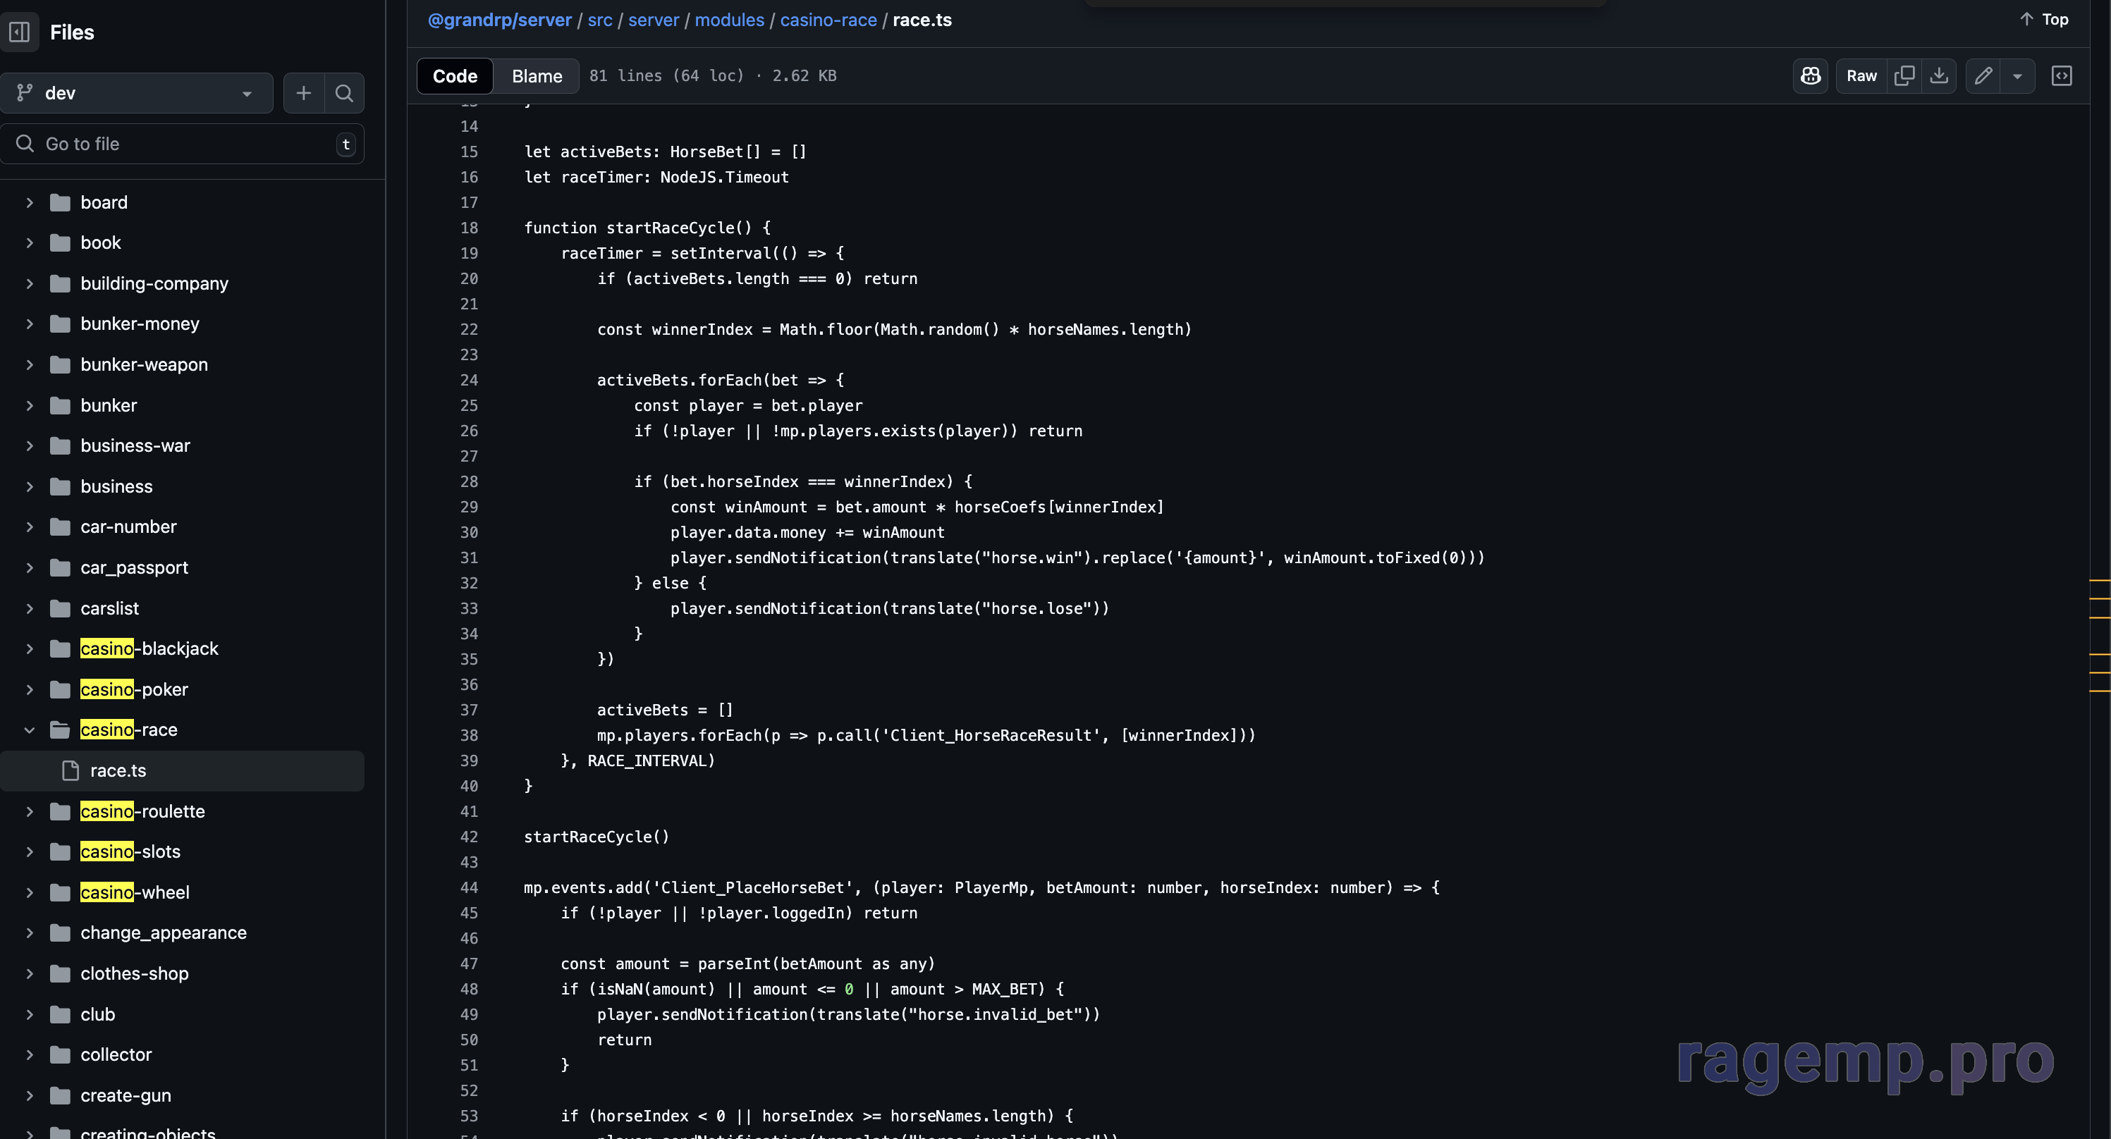Click the bunker folder icon

(x=60, y=405)
